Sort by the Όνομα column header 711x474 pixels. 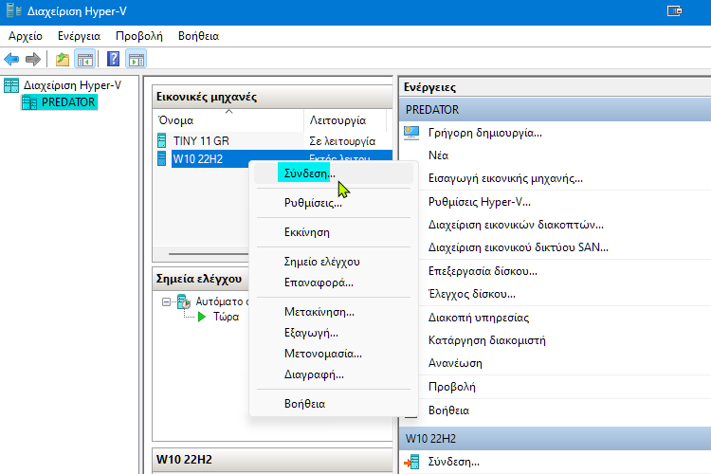coord(228,120)
